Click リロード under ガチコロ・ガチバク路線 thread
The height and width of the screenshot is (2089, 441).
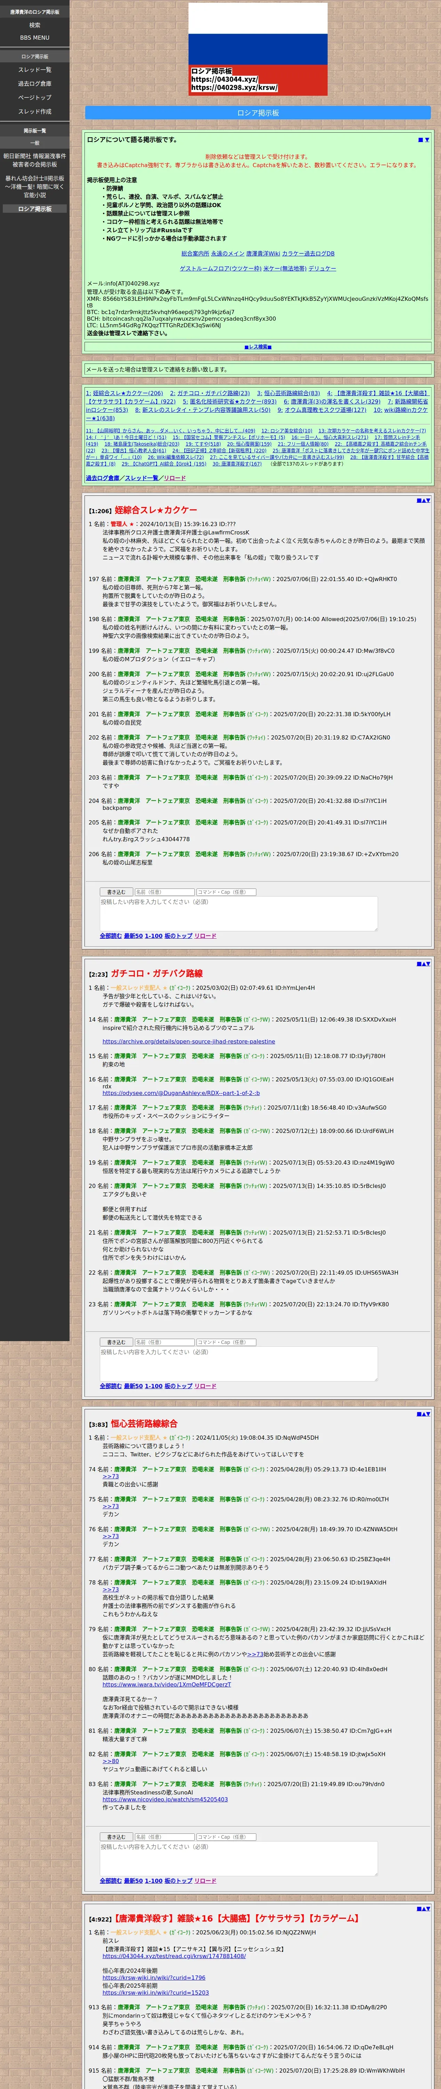tap(205, 1386)
